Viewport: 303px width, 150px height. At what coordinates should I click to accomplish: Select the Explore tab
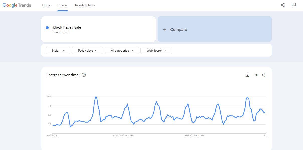[x=63, y=5]
